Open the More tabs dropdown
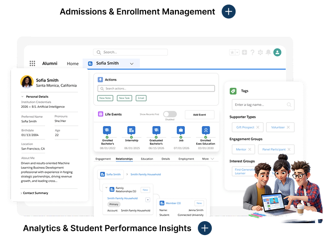Screen dimensions: 323x240 pyautogui.click(x=208, y=159)
